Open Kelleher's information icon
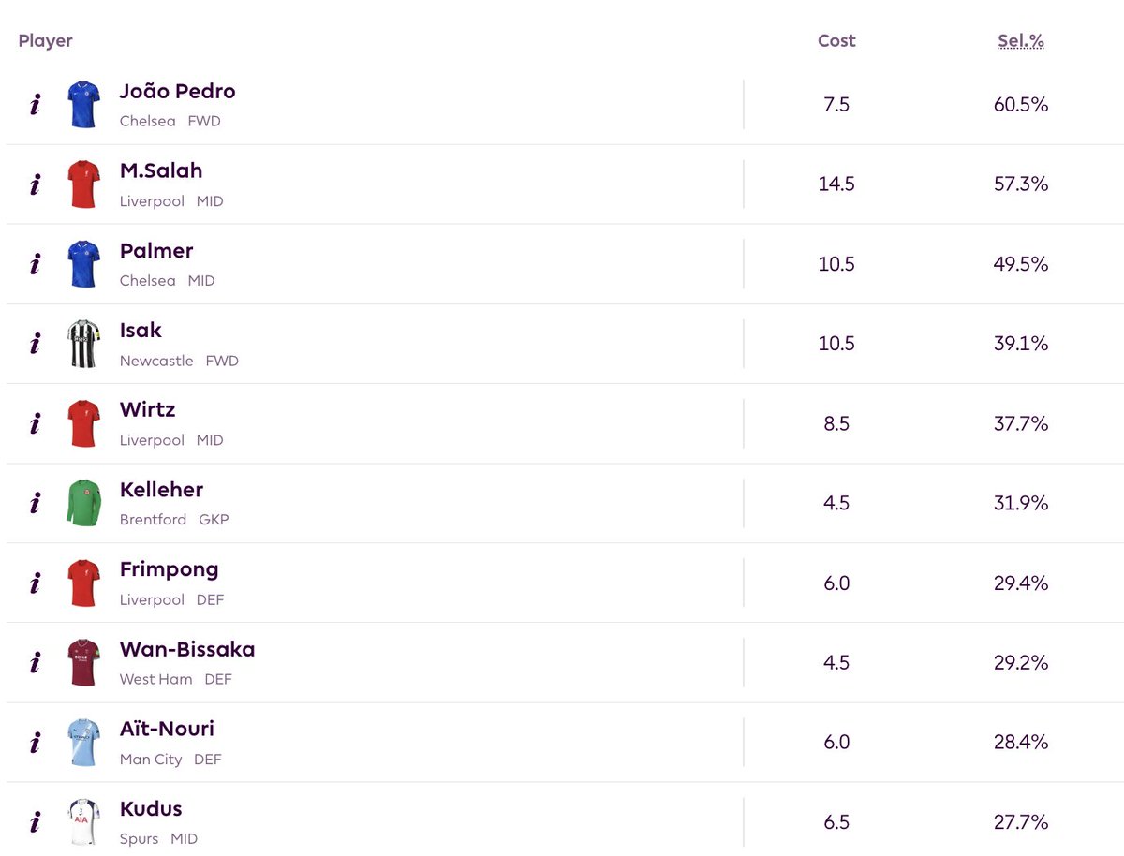1124x856 pixels. 36,503
